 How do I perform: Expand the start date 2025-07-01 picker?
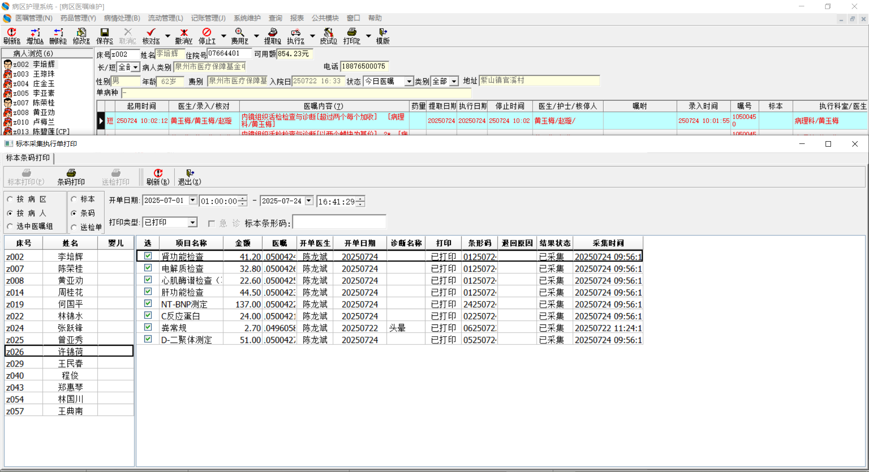(193, 200)
